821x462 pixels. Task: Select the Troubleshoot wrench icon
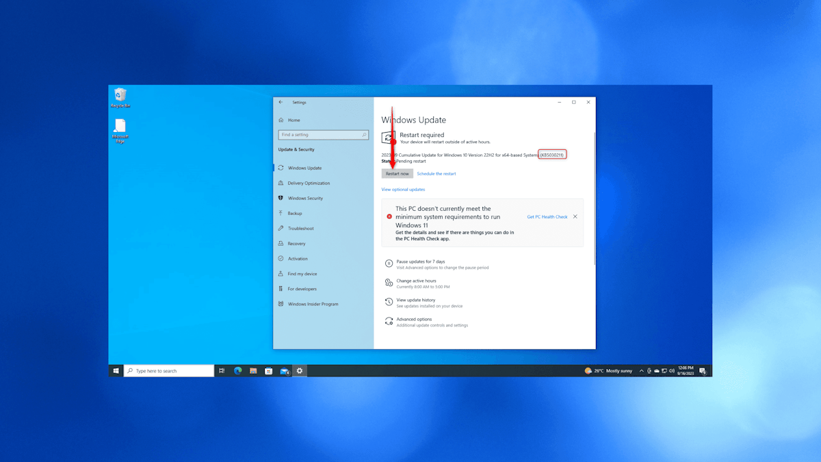(280, 228)
